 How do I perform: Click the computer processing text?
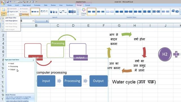click(51, 73)
